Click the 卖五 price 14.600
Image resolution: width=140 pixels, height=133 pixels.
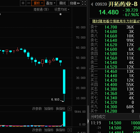(111, 49)
